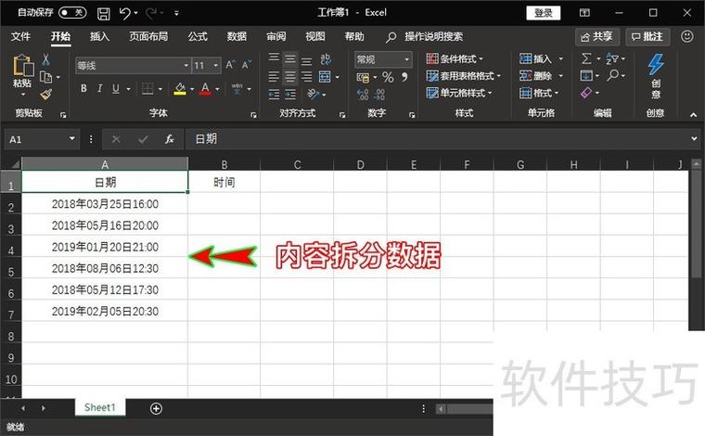Expand the Name Box dropdown arrow
Viewport: 705px width, 436px height.
(72, 139)
